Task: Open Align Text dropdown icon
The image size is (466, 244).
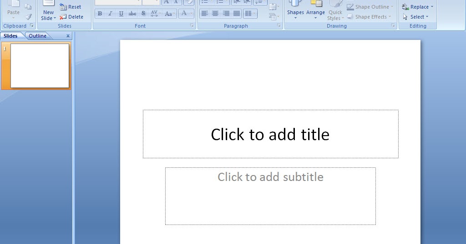Action: coord(274,7)
